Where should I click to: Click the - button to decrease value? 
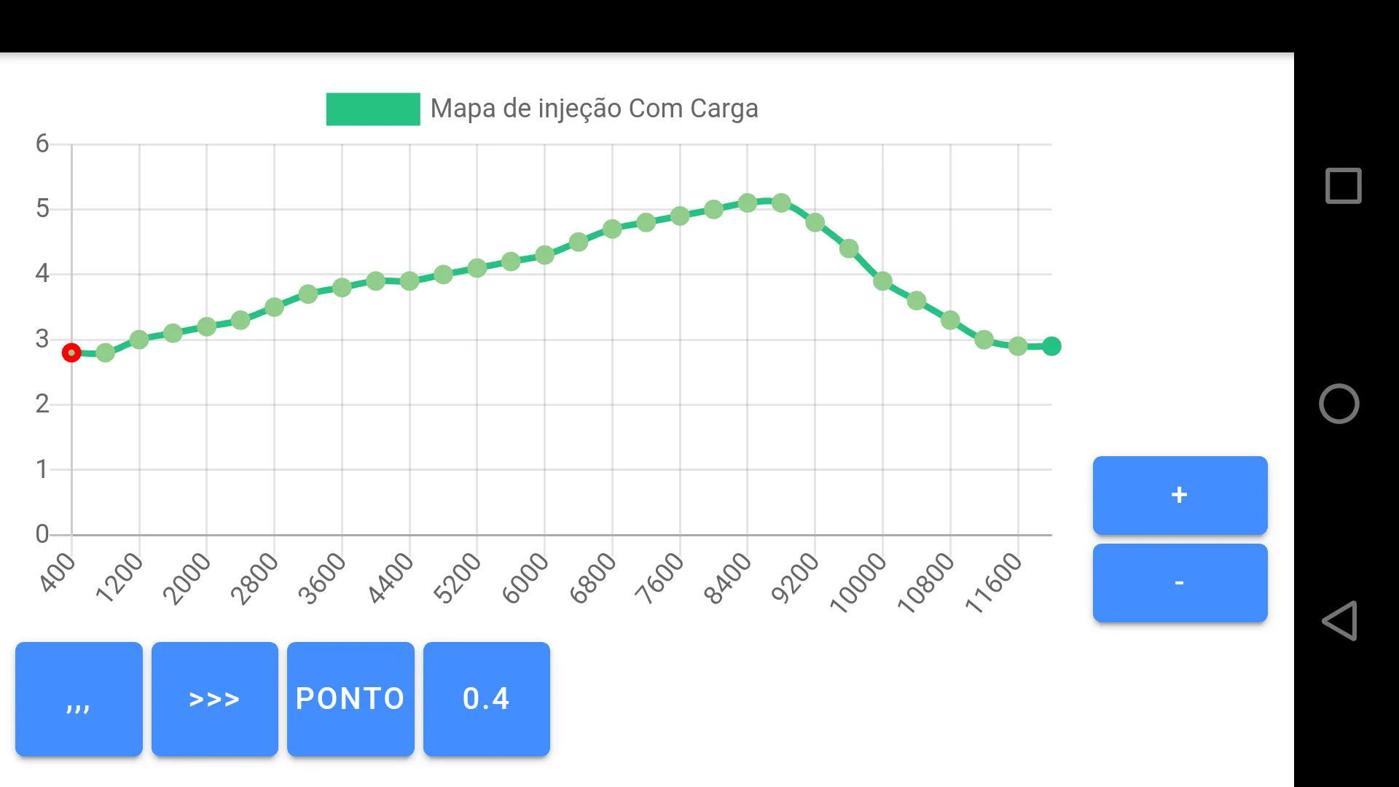click(1180, 582)
